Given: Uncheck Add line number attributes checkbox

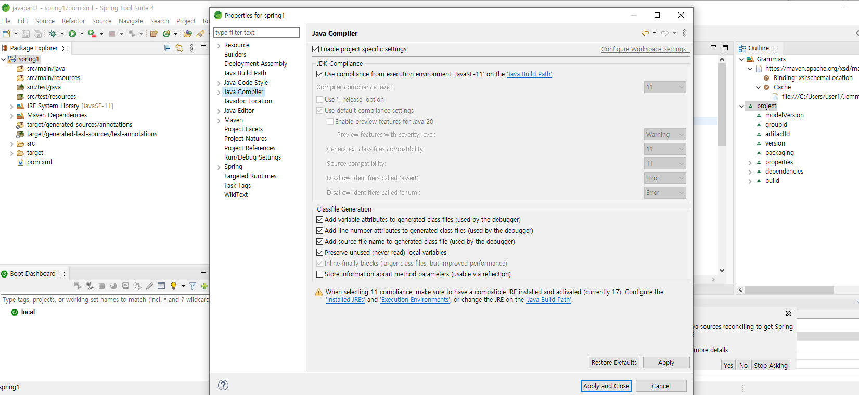Looking at the screenshot, I should pyautogui.click(x=320, y=231).
